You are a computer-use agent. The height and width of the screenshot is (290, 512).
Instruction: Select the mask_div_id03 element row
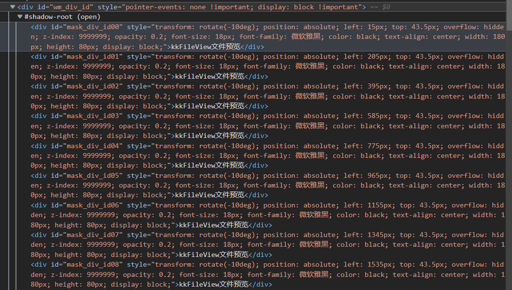coord(253,126)
